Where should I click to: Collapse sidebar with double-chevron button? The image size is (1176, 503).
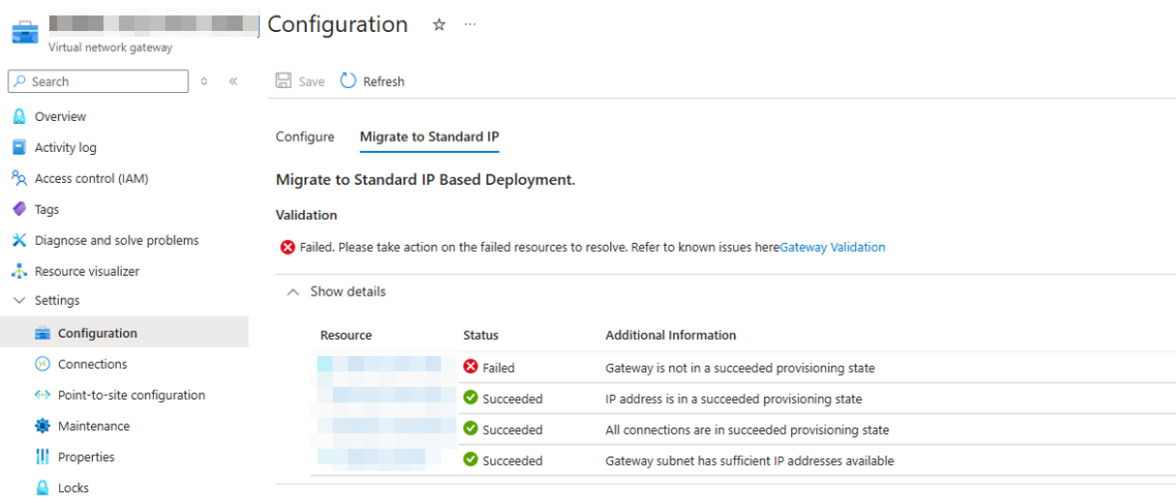(x=233, y=81)
